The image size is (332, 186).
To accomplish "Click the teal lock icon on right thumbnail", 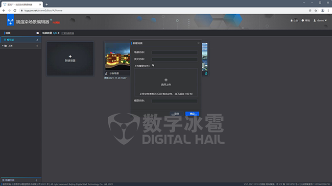I will [x=206, y=73].
